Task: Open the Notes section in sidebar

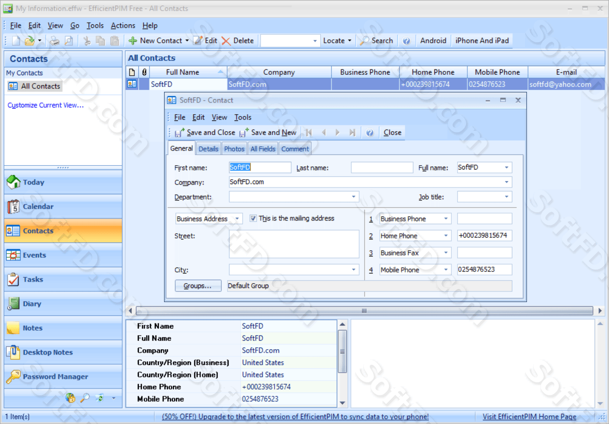Action: pos(63,328)
